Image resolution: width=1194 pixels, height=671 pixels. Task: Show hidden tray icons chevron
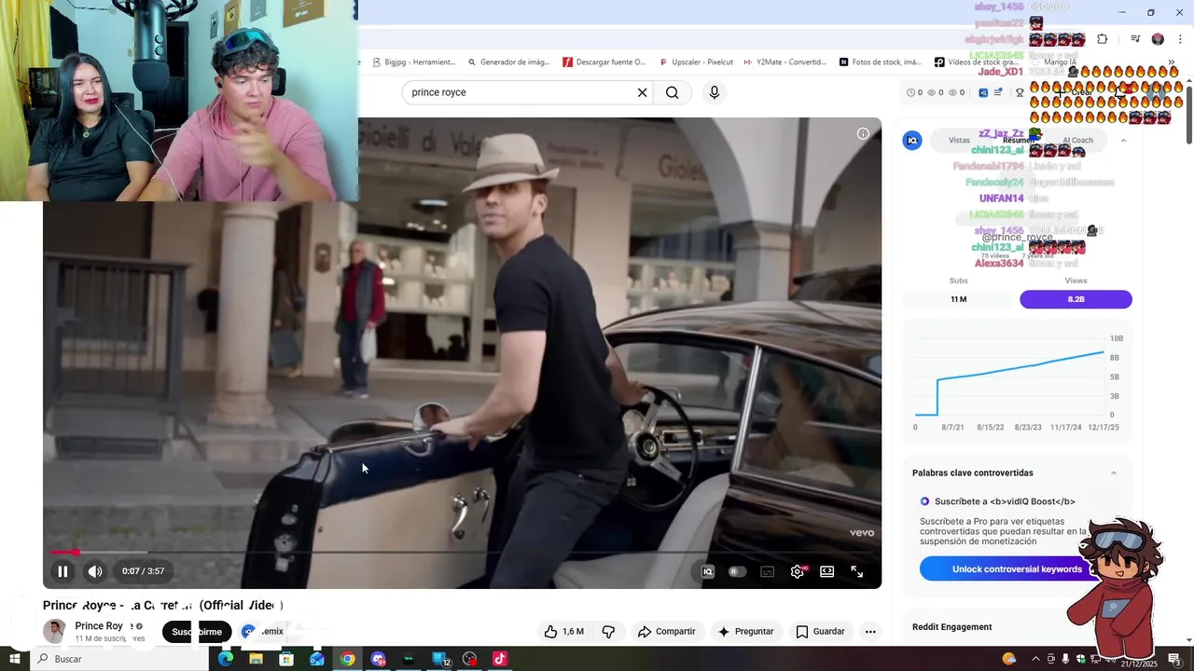[1034, 659]
